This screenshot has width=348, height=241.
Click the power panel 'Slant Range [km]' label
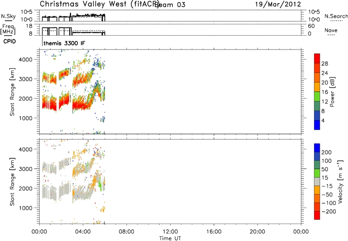(12, 92)
